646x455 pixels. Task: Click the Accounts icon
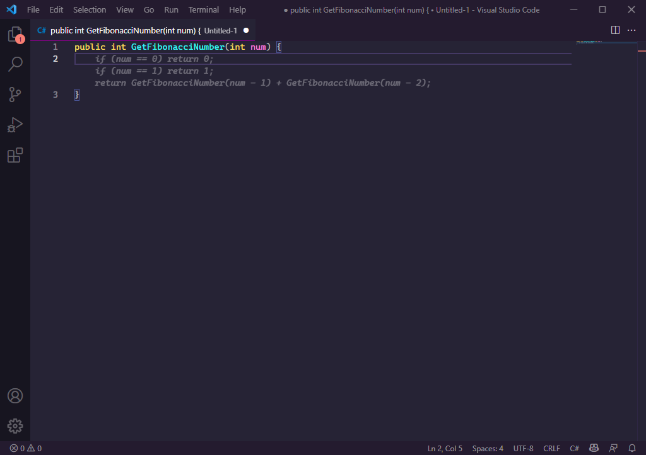15,396
